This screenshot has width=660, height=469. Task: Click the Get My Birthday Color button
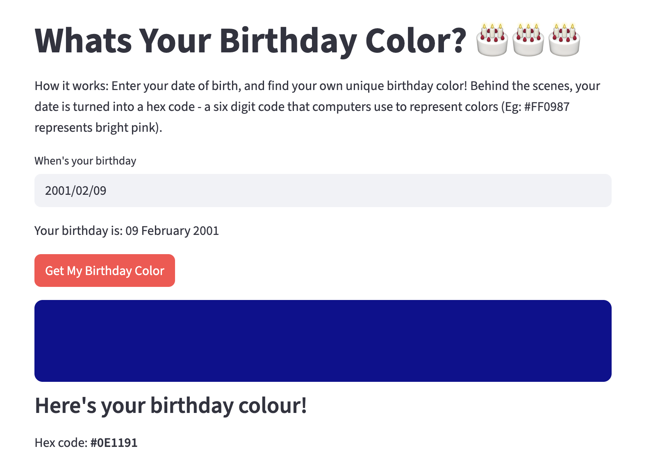click(x=105, y=271)
